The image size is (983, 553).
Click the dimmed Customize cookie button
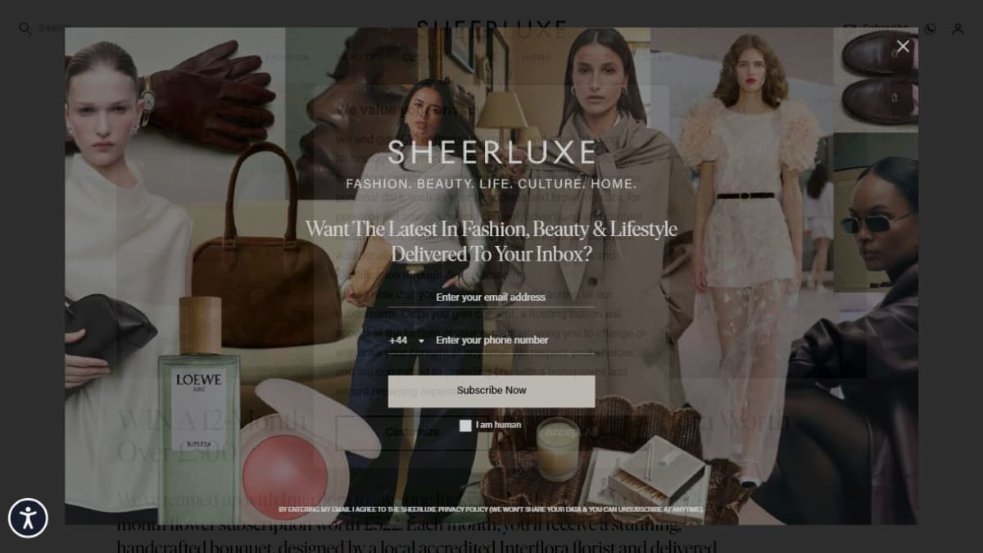click(412, 432)
